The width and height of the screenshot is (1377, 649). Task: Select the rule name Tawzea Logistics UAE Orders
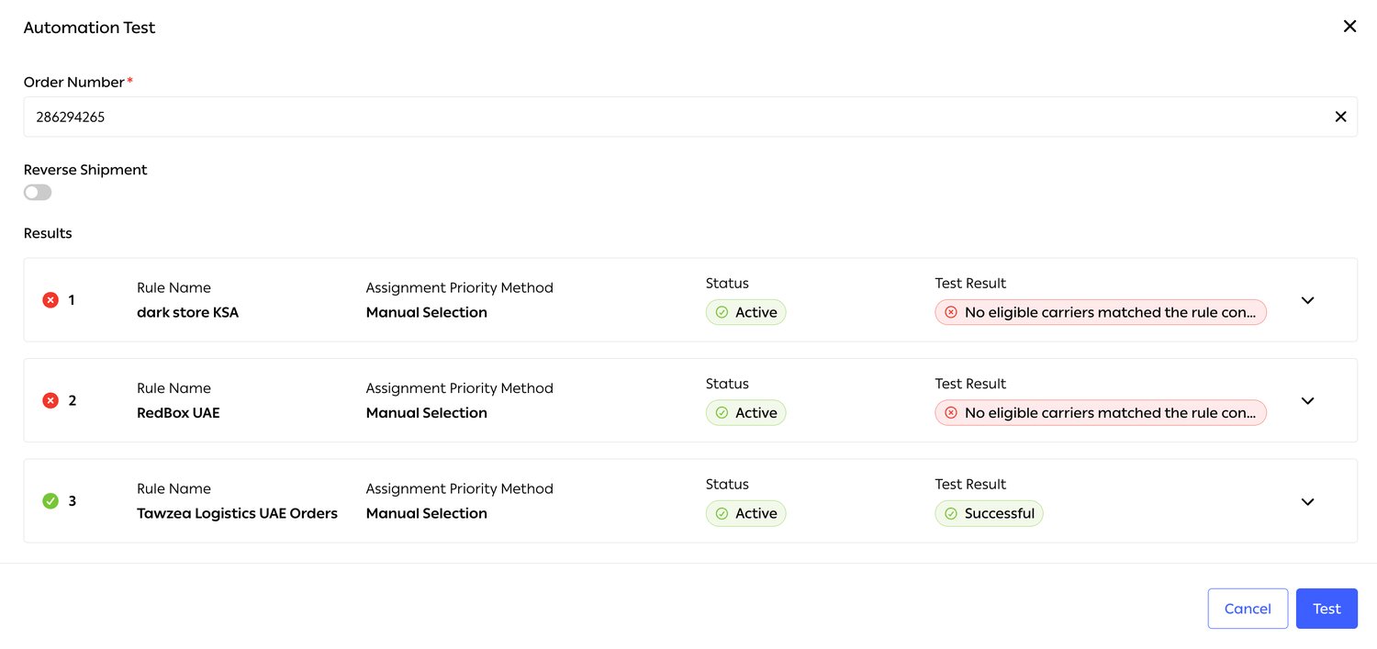click(237, 513)
